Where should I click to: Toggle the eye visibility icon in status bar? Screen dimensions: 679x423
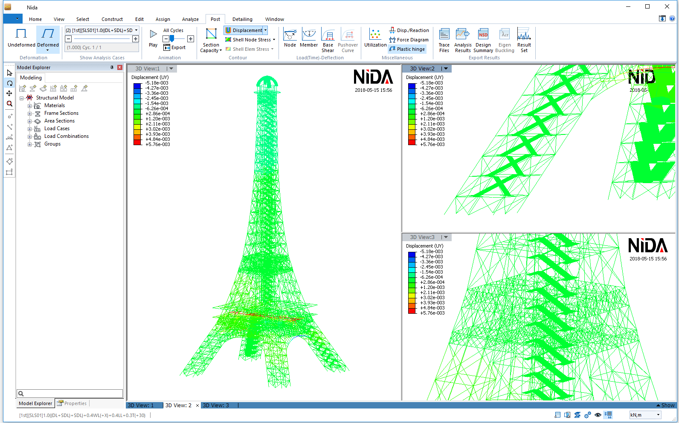tap(598, 415)
